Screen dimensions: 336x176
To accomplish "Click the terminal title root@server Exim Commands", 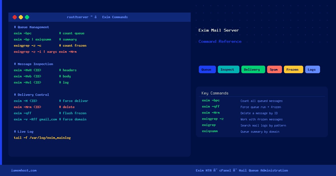I will point(97,17).
